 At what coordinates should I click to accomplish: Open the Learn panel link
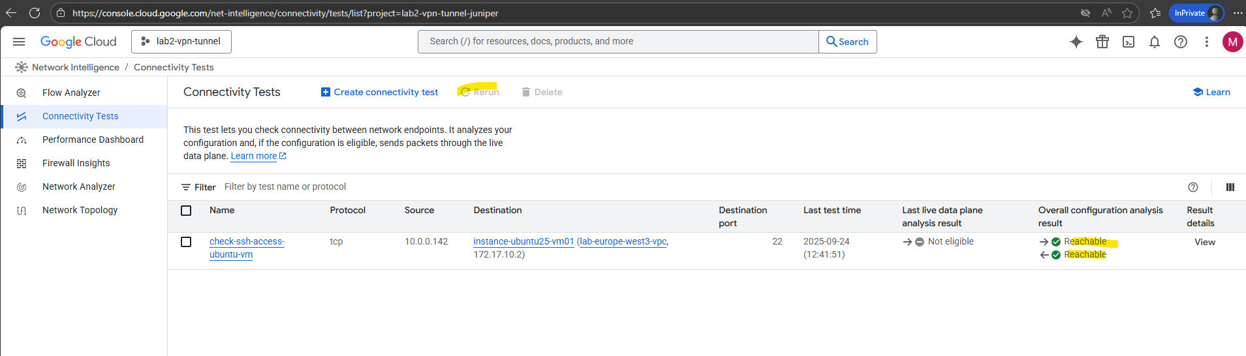pyautogui.click(x=1211, y=92)
